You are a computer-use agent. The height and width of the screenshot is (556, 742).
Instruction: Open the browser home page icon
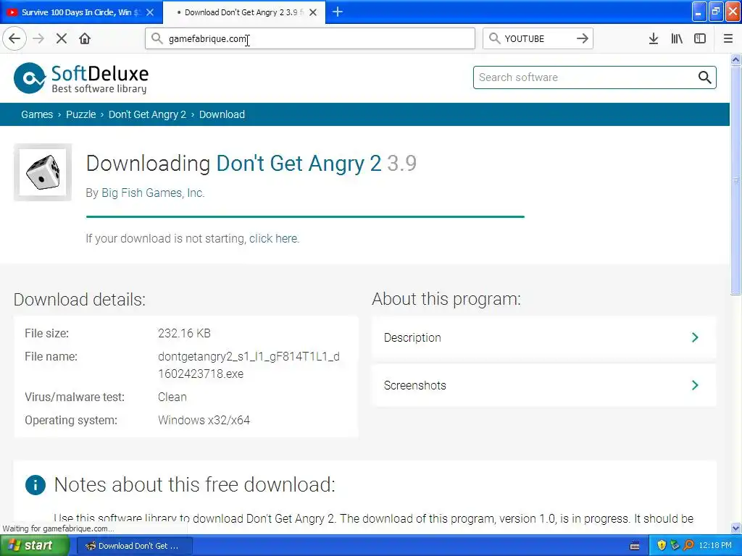85,38
